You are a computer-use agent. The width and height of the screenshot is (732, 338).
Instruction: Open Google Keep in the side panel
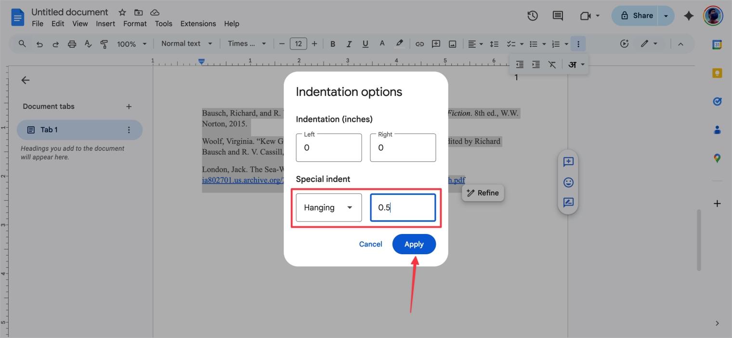717,72
